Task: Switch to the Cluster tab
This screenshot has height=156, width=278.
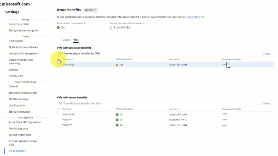Action: (x=66, y=40)
